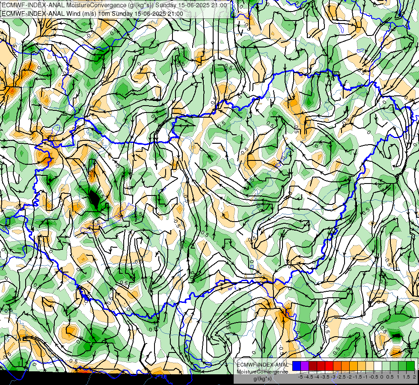Pick the legend swatch between 0.5 and 1
The width and height of the screenshot is (419, 385).
tap(394, 366)
